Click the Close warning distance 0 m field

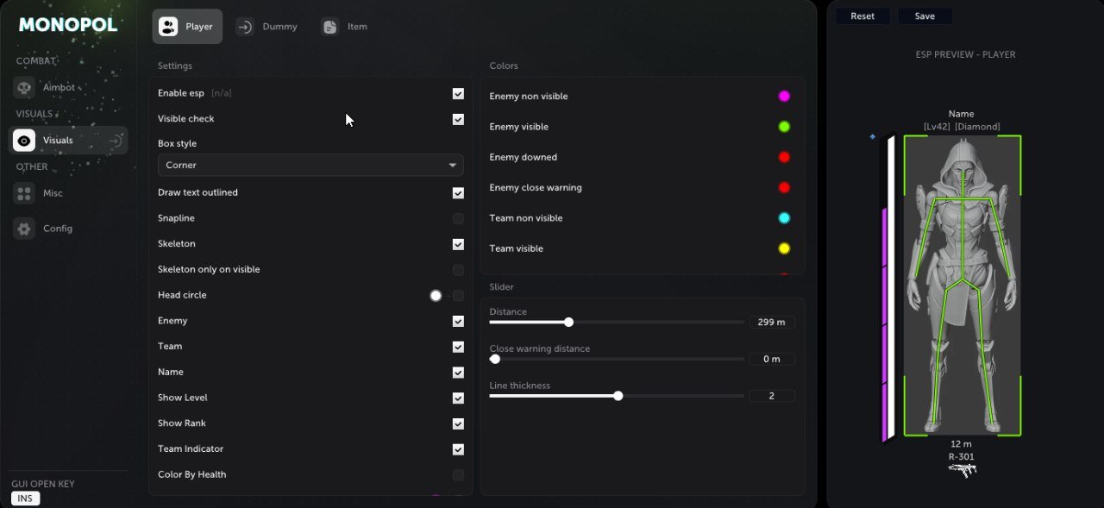(x=772, y=359)
